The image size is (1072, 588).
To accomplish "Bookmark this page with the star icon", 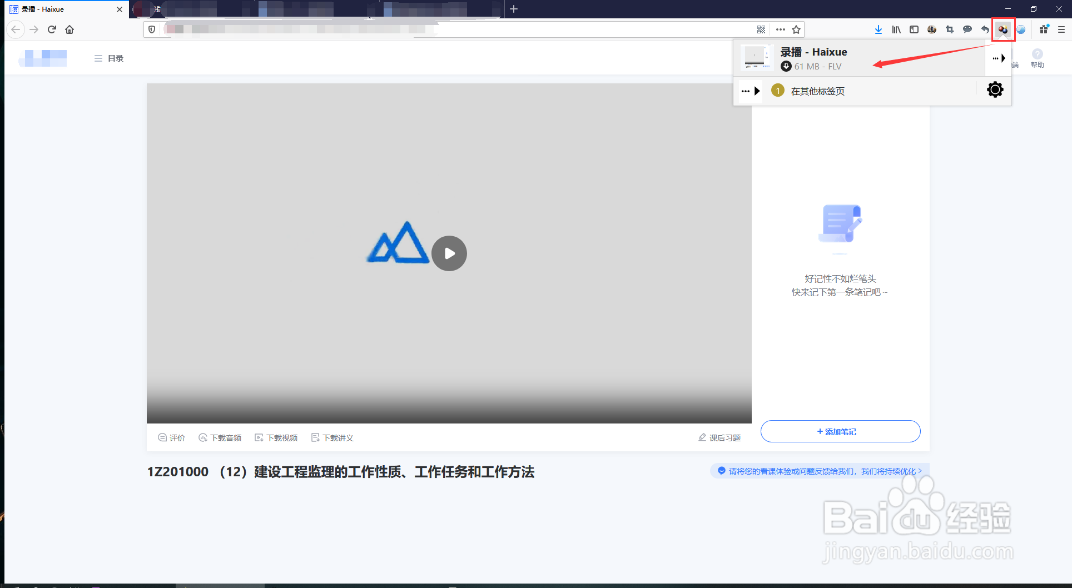I will point(796,29).
